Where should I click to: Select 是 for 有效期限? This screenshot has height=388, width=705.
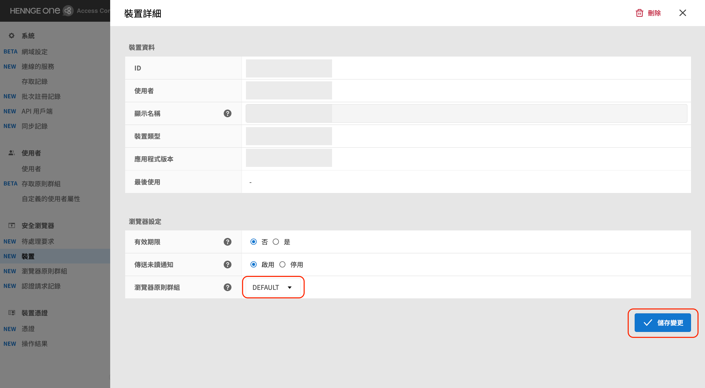[x=276, y=242]
